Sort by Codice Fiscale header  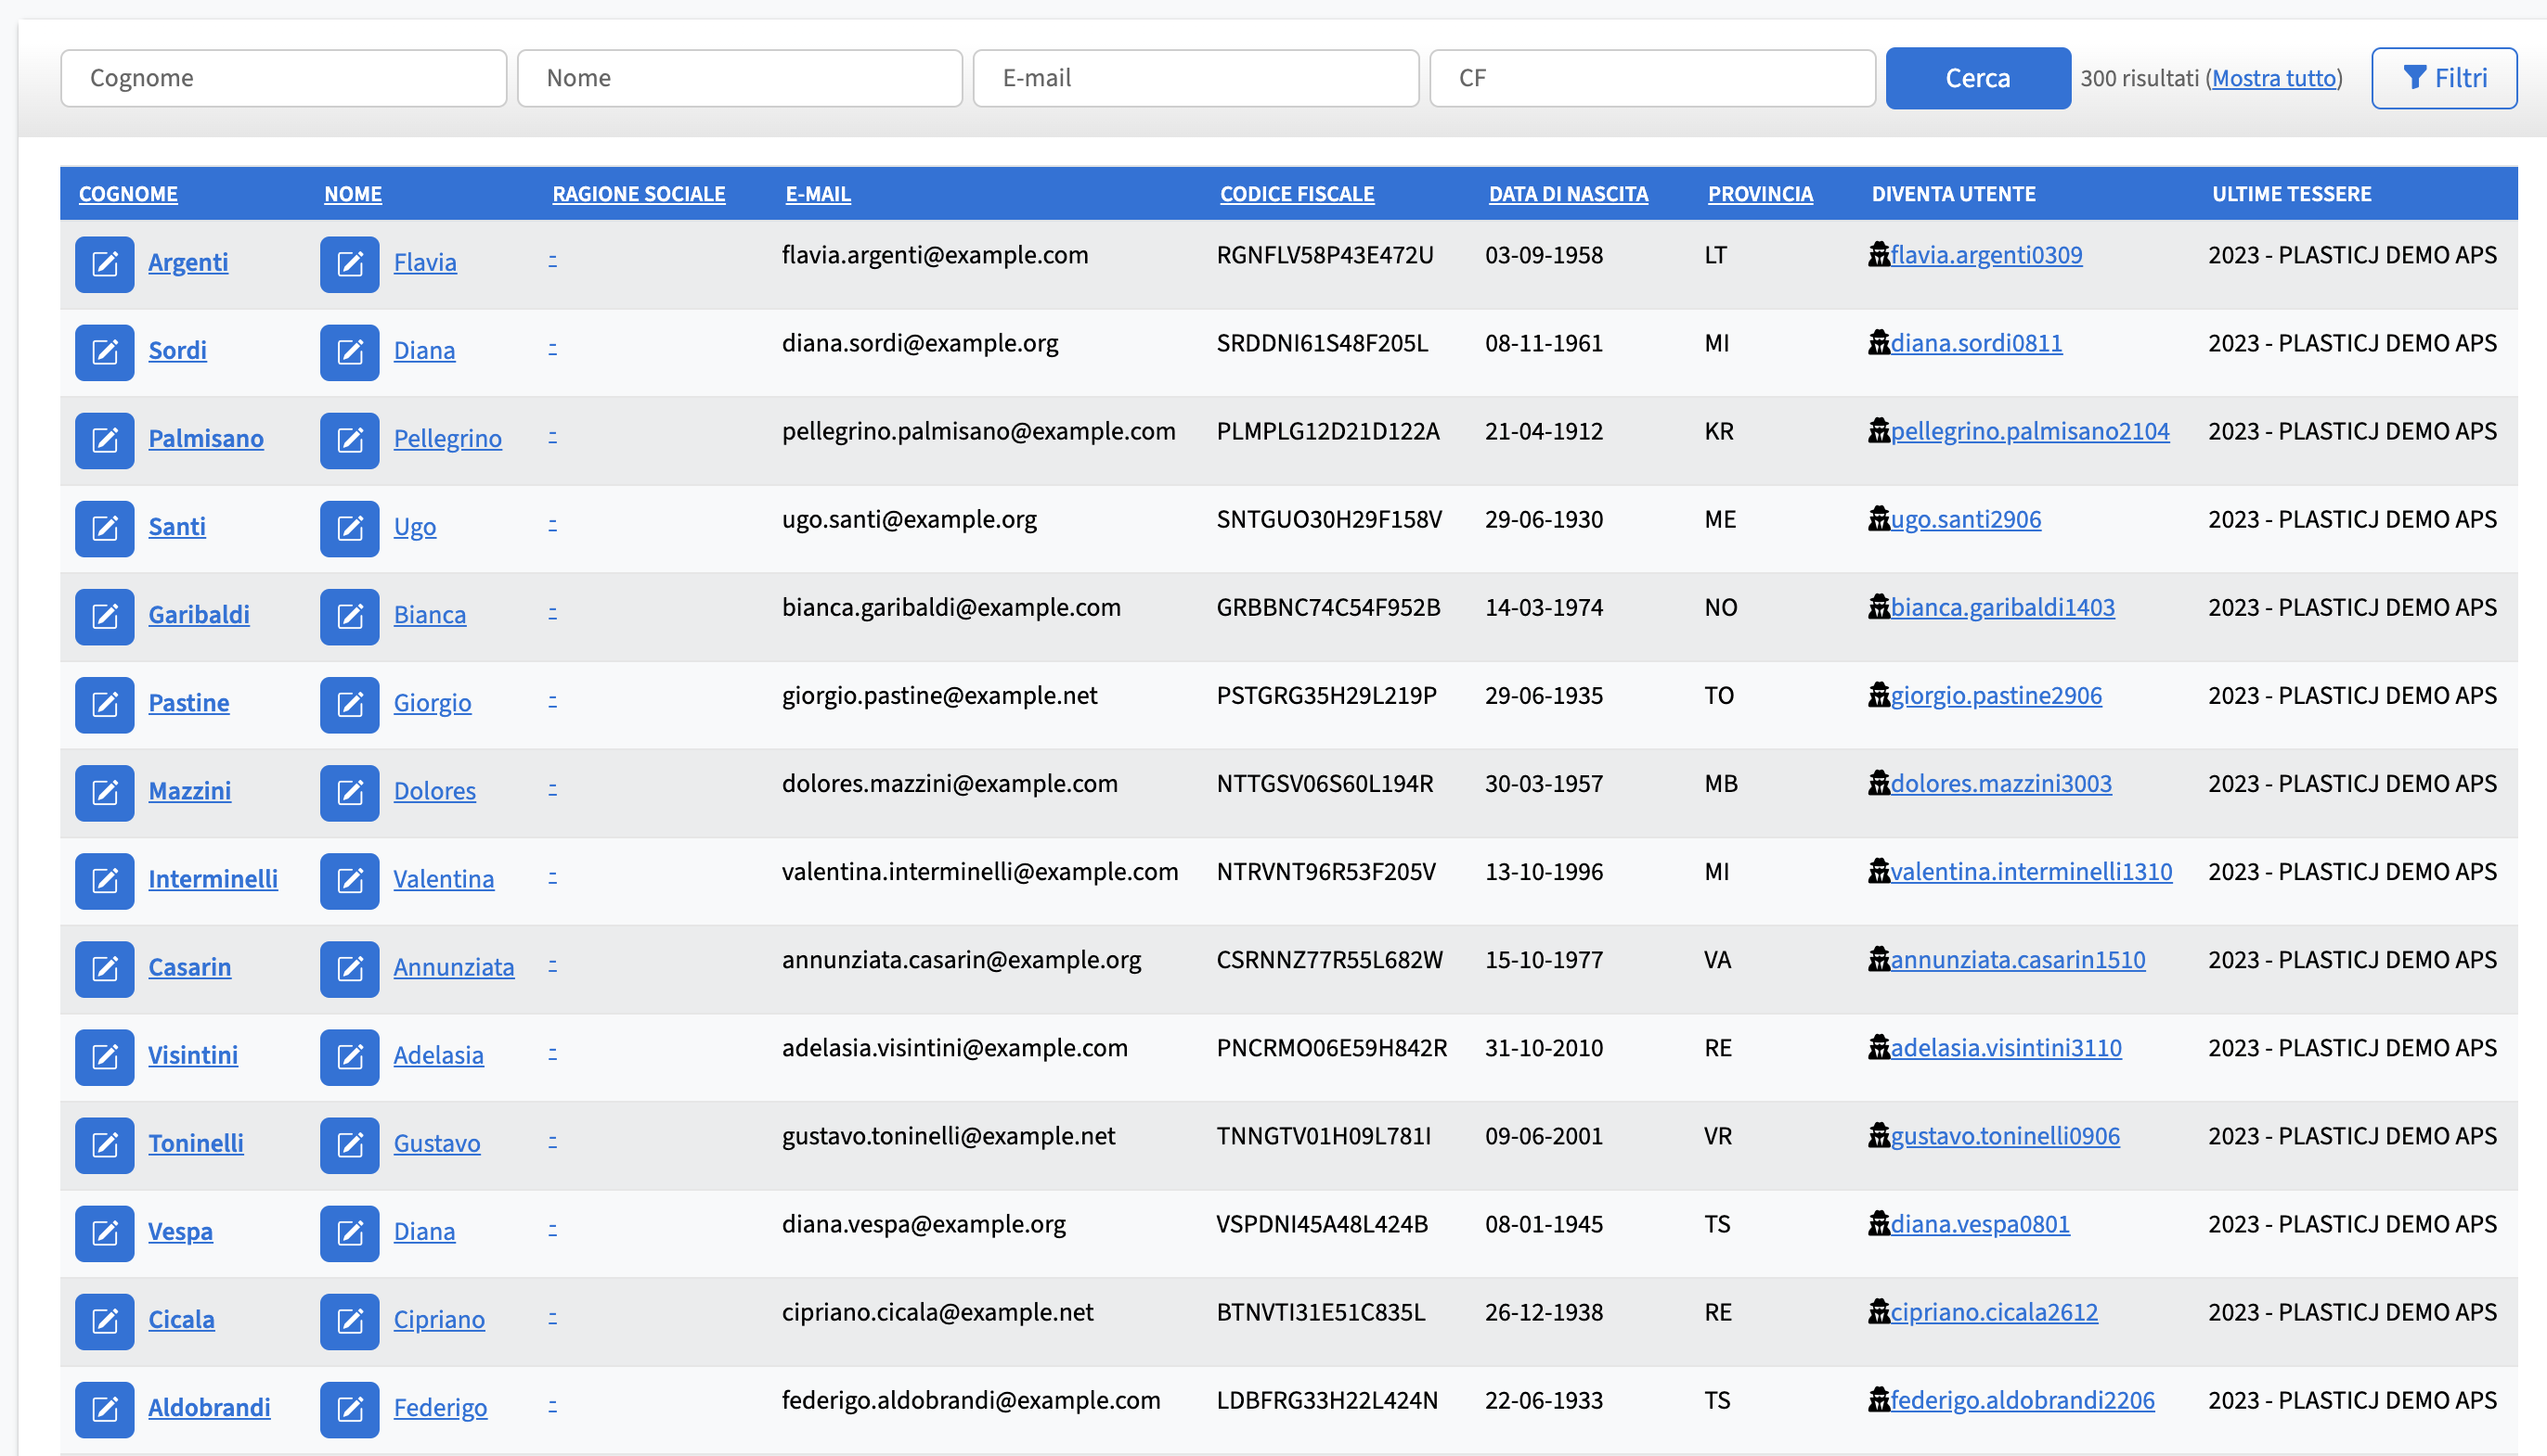tap(1297, 194)
